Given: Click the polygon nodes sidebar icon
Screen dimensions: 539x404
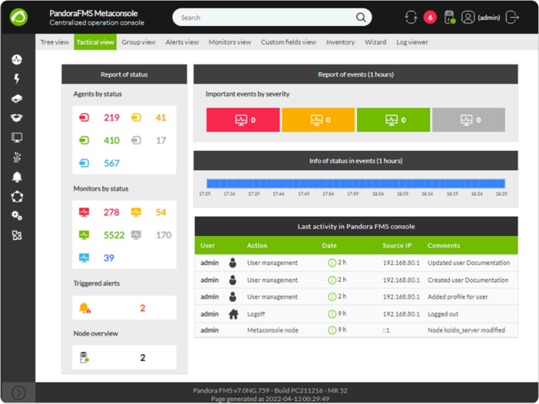Looking at the screenshot, I should [17, 197].
